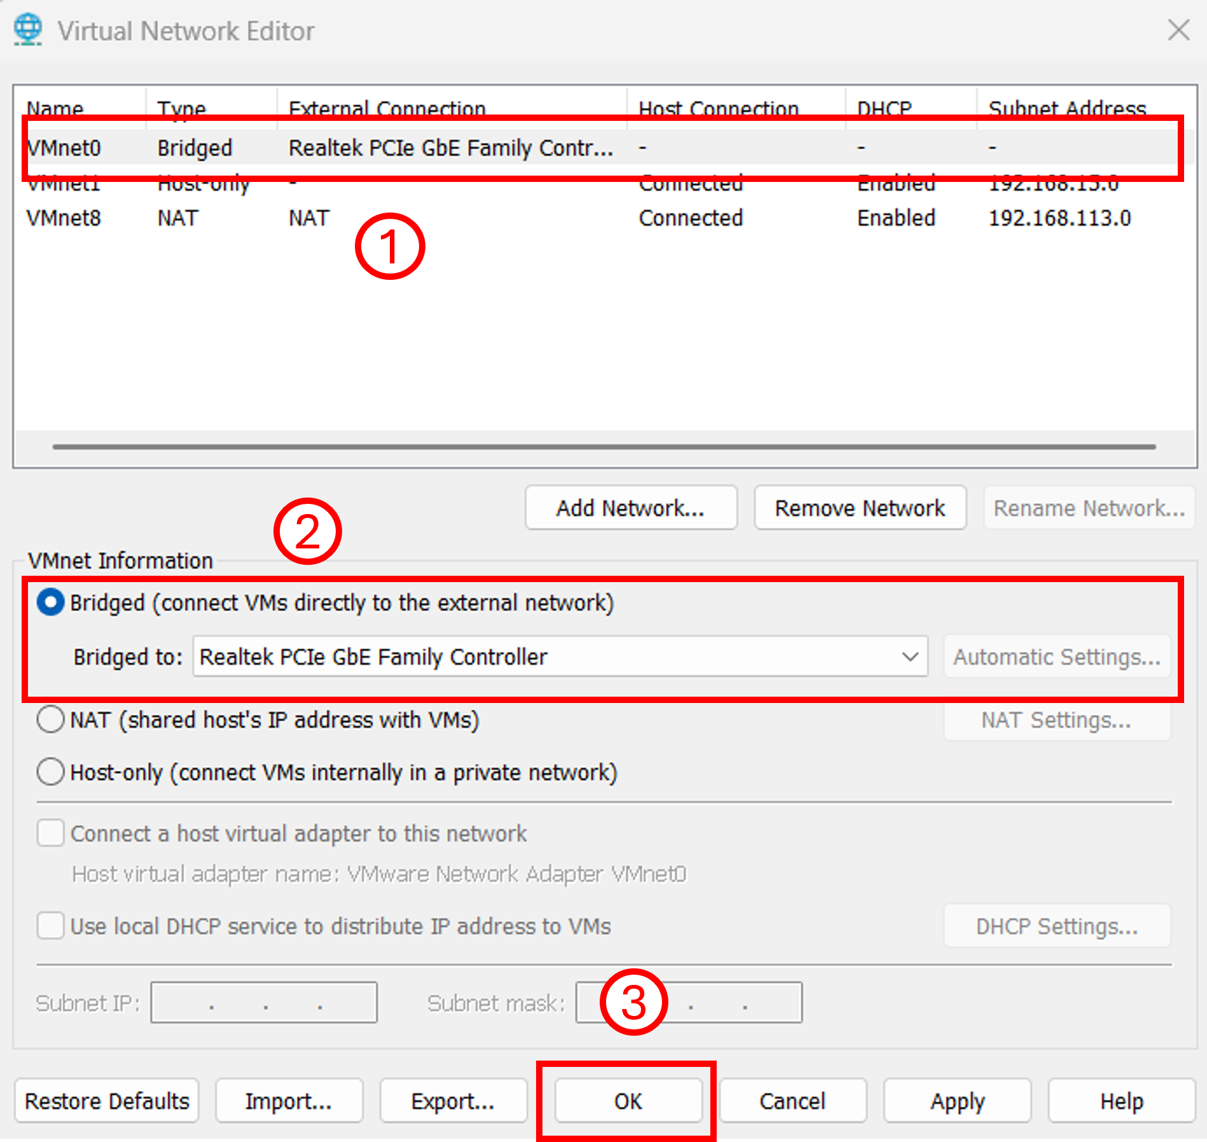The height and width of the screenshot is (1142, 1207).
Task: Click Restore Defaults button
Action: tap(107, 1101)
